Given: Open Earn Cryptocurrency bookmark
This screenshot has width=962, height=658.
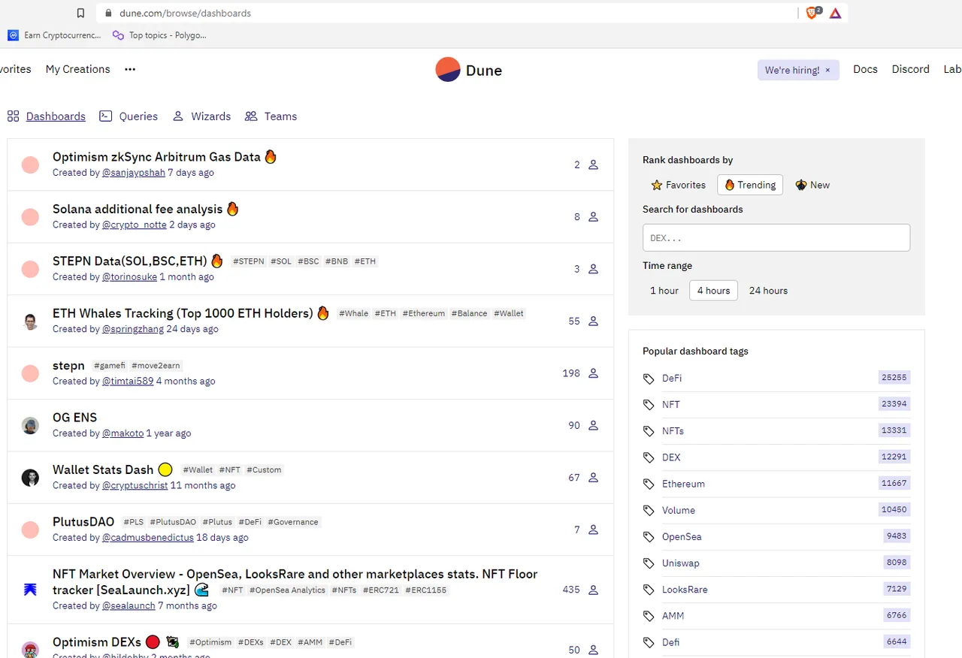Looking at the screenshot, I should click(55, 35).
